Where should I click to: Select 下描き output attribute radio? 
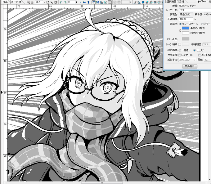(180, 50)
